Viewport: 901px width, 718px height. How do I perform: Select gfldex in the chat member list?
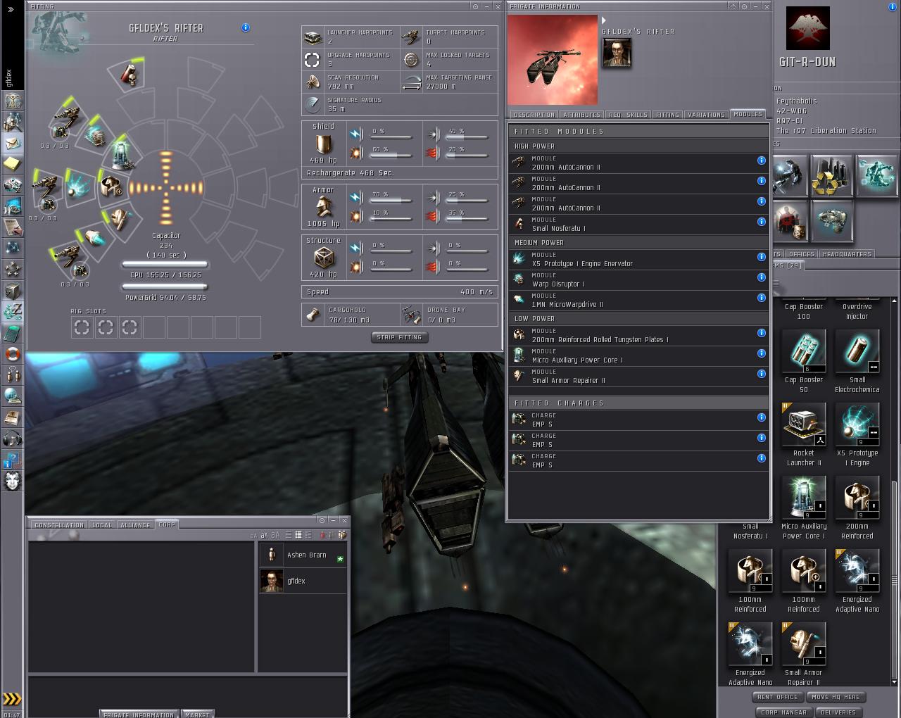coord(303,581)
